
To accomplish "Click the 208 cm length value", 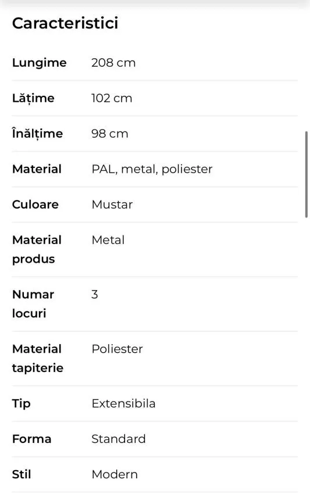I will [113, 63].
